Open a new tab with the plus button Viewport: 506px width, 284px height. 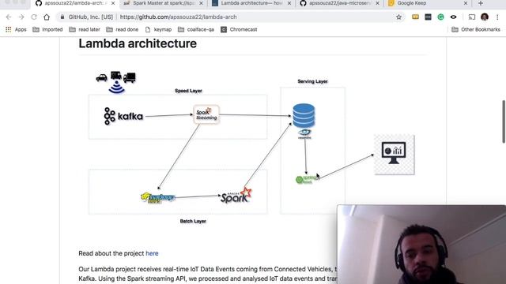[x=481, y=3]
